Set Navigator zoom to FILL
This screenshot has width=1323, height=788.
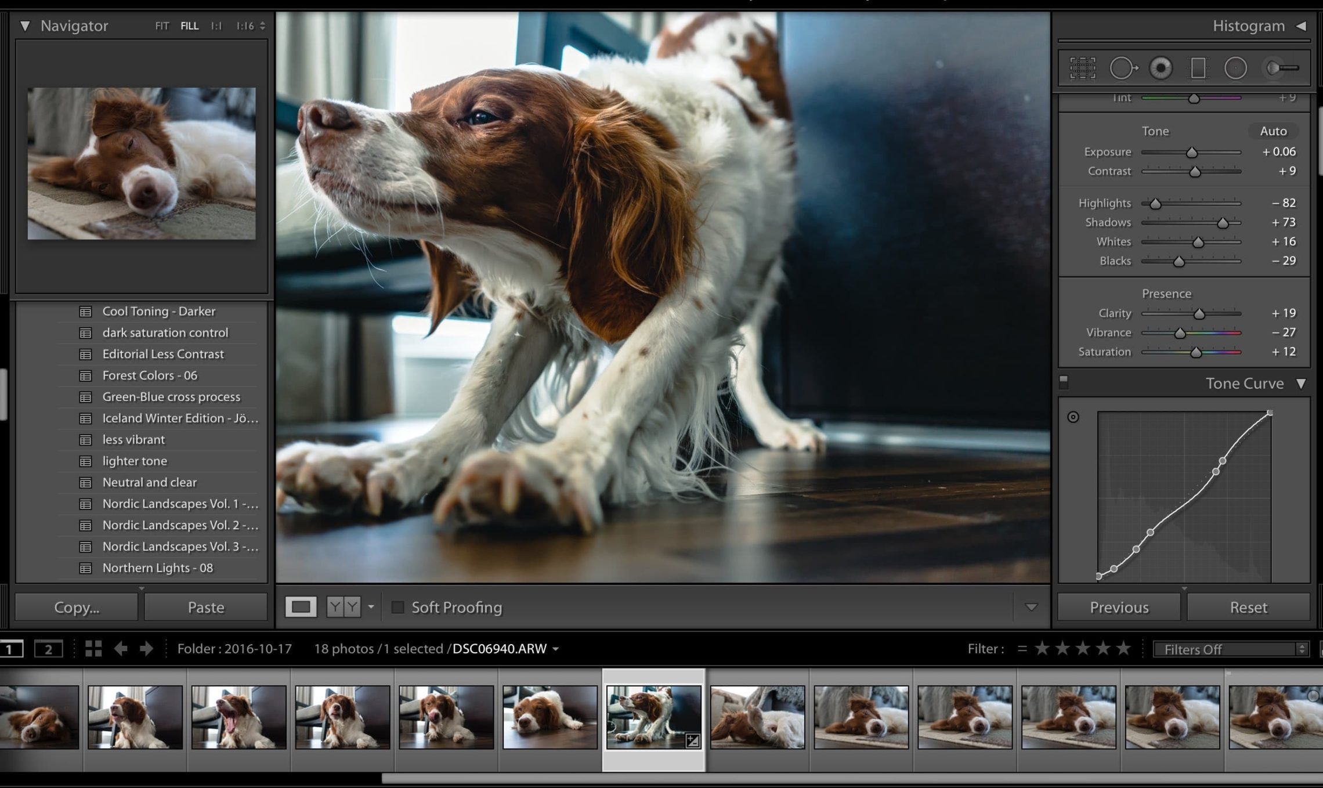click(189, 26)
